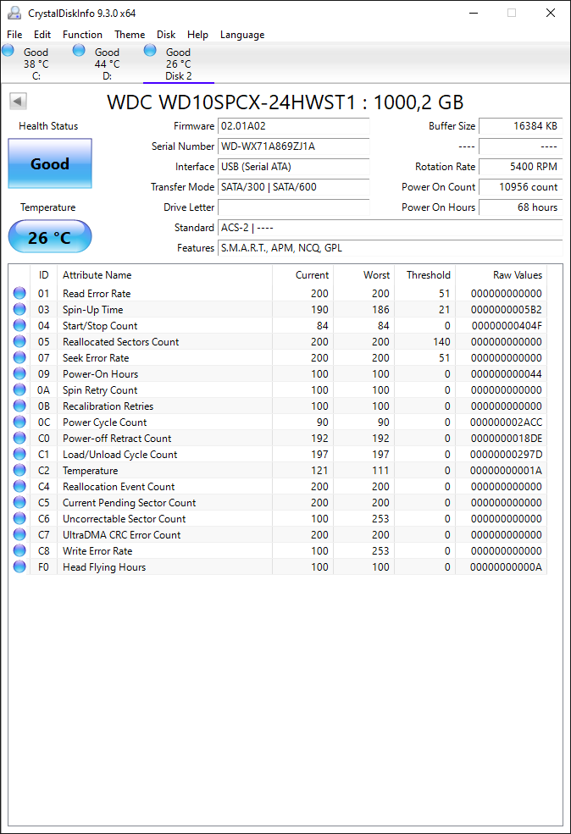Click the status orb for Spin Retry Count
The width and height of the screenshot is (571, 834).
pyautogui.click(x=19, y=389)
